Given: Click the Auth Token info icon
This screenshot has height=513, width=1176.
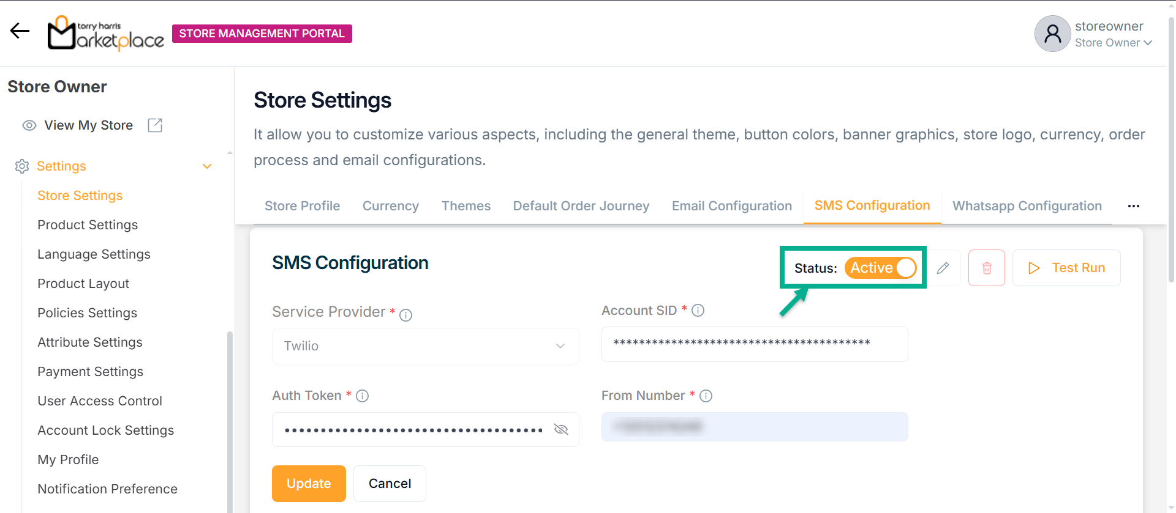Looking at the screenshot, I should tap(363, 396).
